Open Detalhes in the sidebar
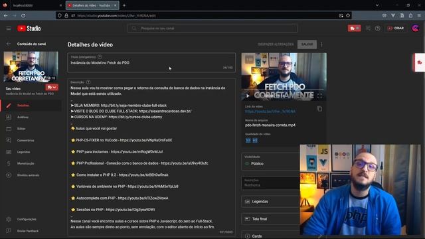The width and height of the screenshot is (425, 239). pos(31,106)
